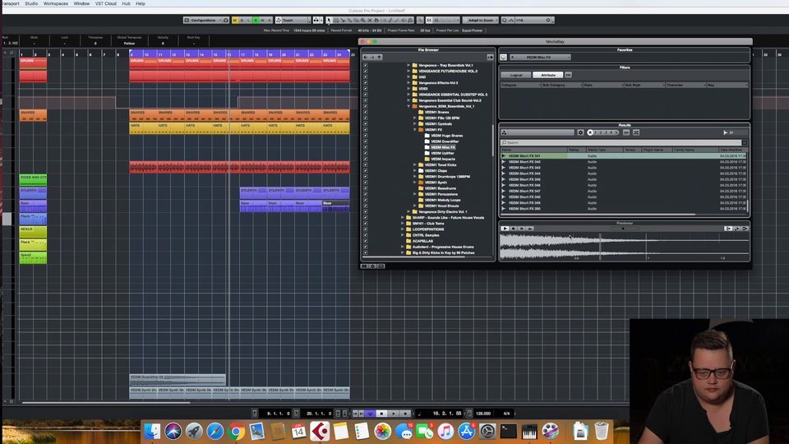Viewport: 789px width, 444px height.
Task: Sort results by Date Modified column
Action: [x=732, y=150]
